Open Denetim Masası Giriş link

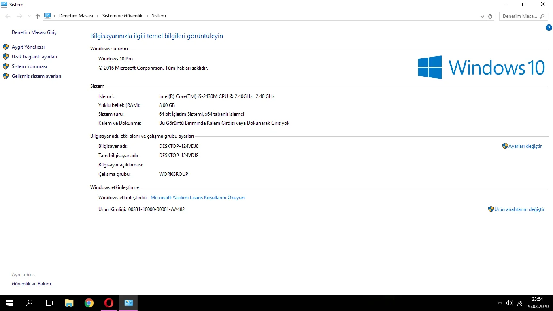click(34, 32)
